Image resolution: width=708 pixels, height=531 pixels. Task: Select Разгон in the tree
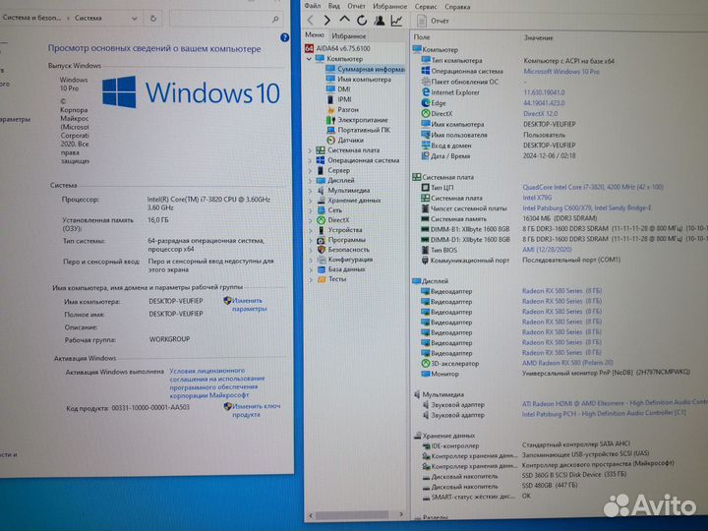click(x=348, y=110)
